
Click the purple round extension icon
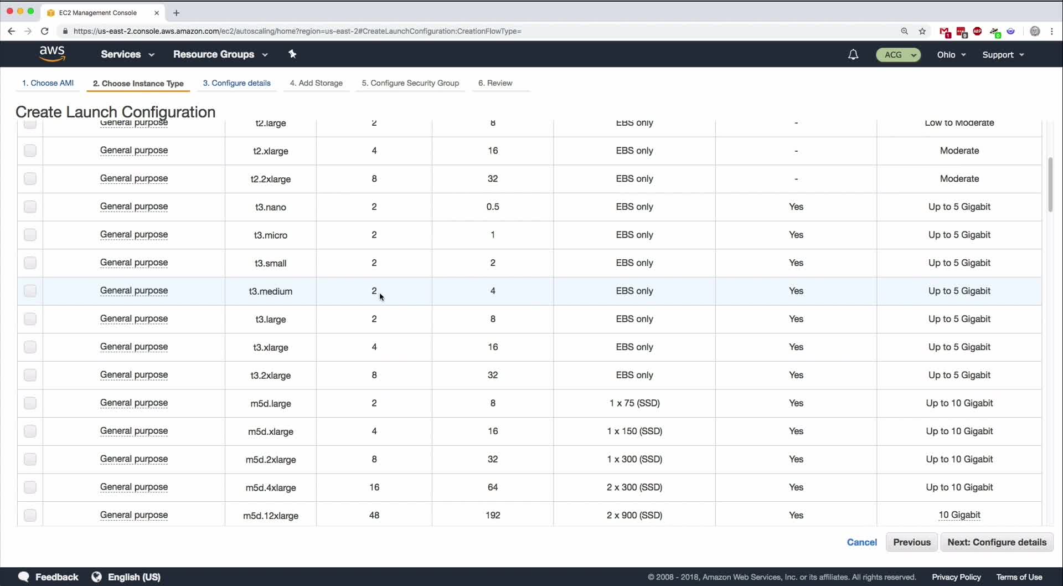pyautogui.click(x=1011, y=31)
